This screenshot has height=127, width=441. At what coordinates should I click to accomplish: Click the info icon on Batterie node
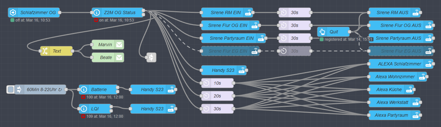(x=84, y=89)
